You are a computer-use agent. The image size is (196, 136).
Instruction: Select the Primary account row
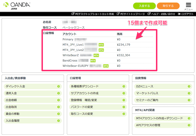(x=108, y=39)
